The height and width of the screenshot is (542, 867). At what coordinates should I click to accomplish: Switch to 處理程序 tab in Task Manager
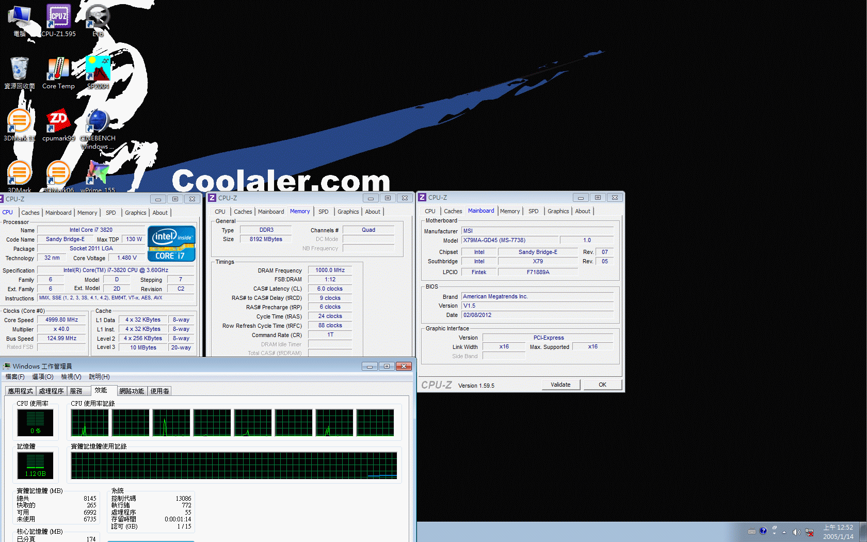51,391
